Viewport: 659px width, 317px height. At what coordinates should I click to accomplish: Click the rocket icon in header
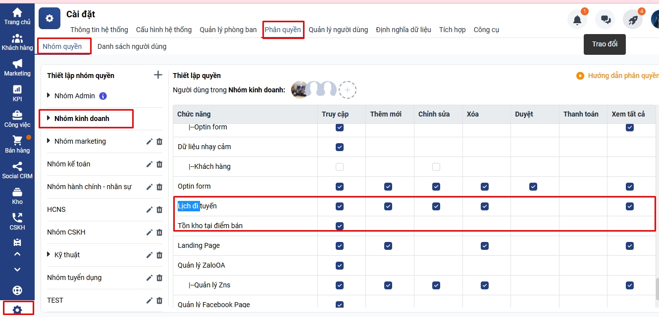pyautogui.click(x=632, y=20)
